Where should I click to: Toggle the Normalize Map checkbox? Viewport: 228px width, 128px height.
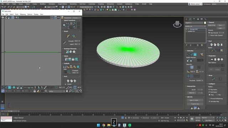[209, 101]
